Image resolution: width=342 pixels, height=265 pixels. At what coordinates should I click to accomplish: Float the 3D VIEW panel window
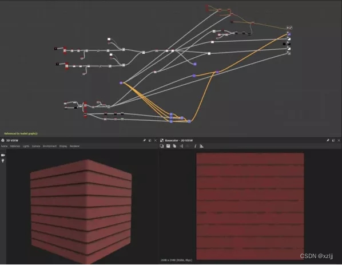(x=150, y=140)
